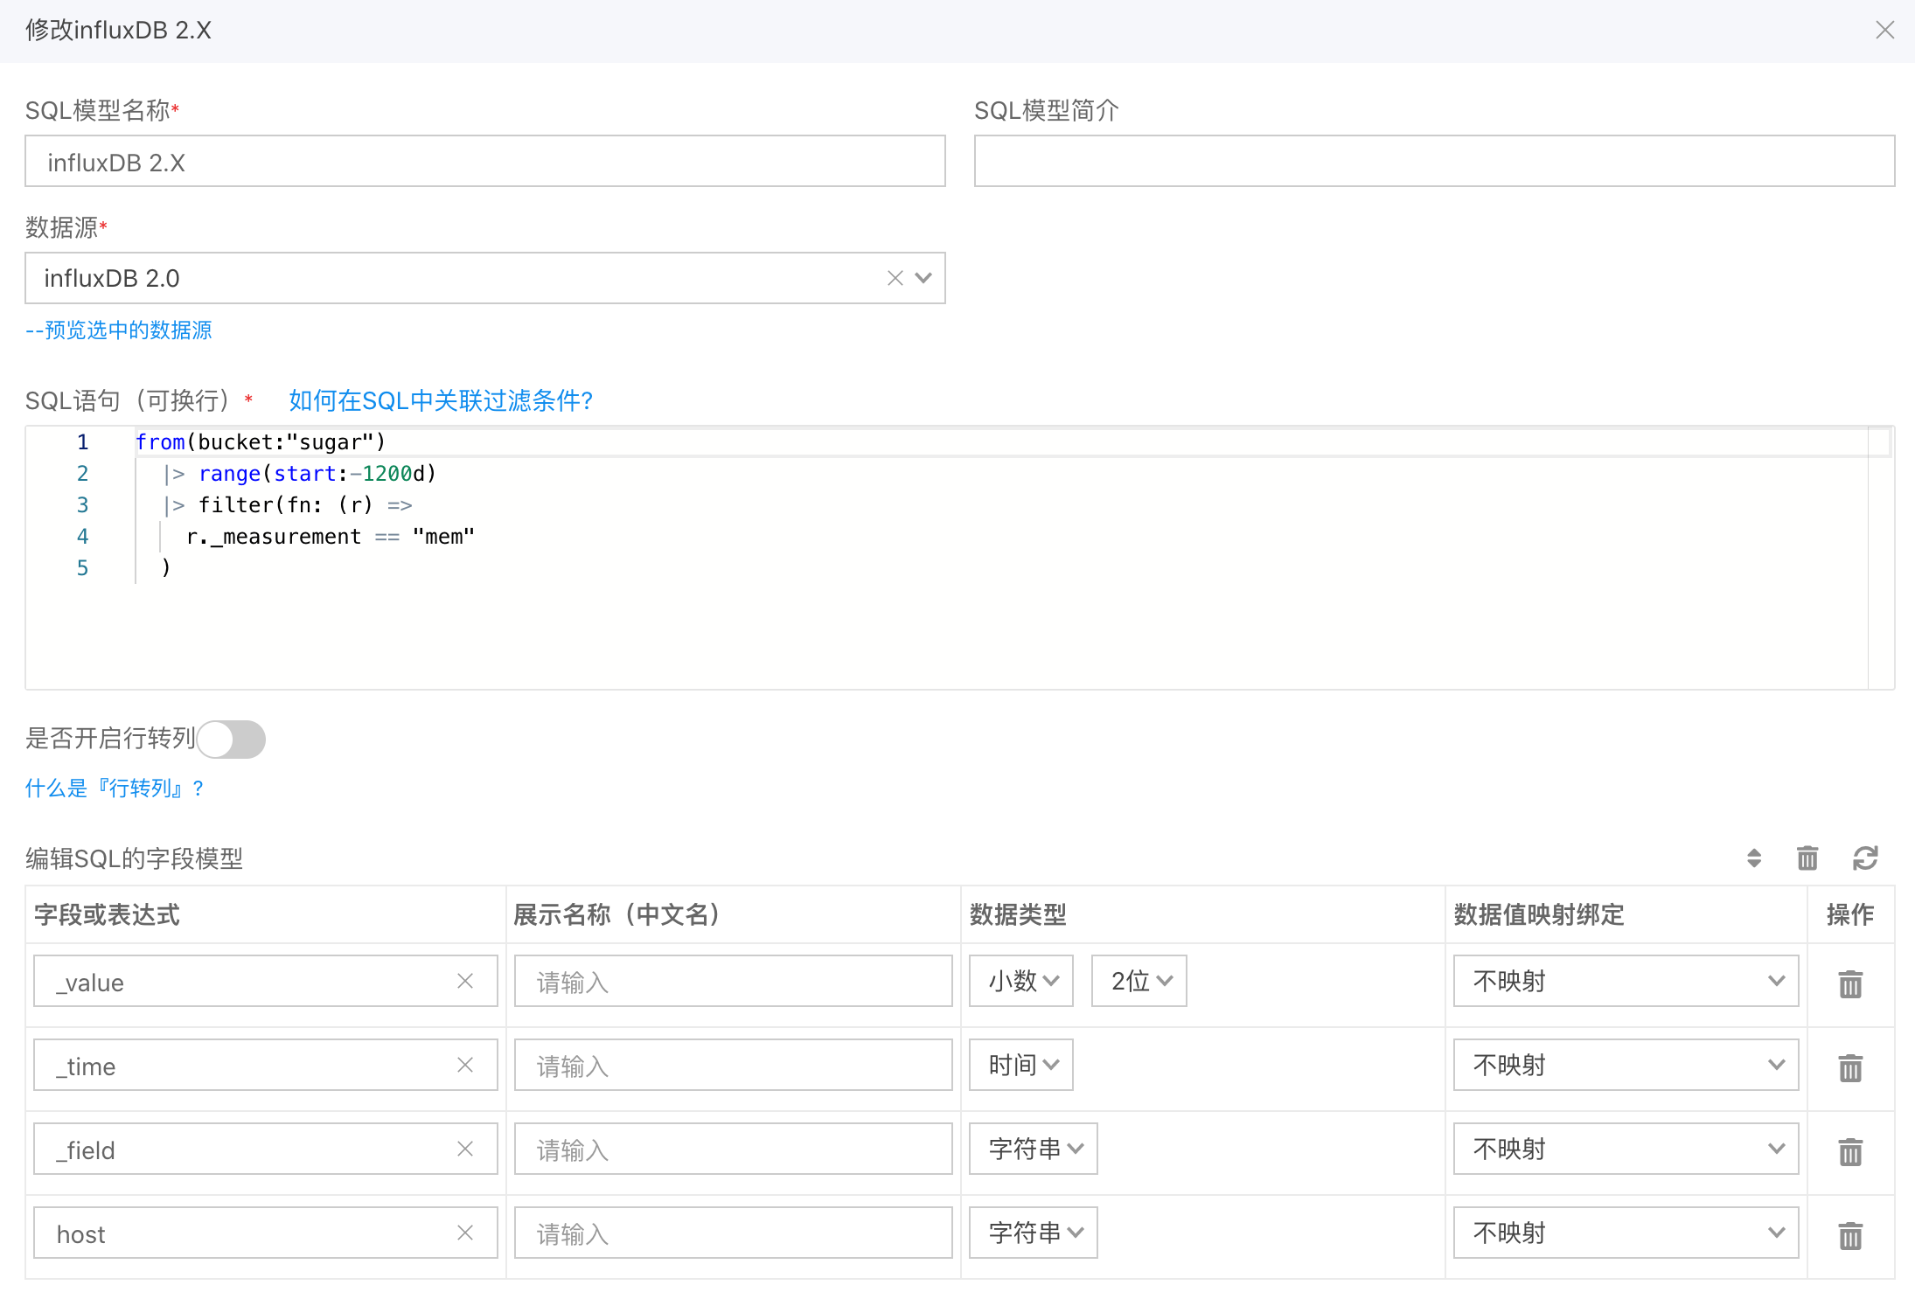Viewport: 1915px width, 1292px height.
Task: Open 不映射 mapping dropdown for _field
Action: coord(1626,1149)
